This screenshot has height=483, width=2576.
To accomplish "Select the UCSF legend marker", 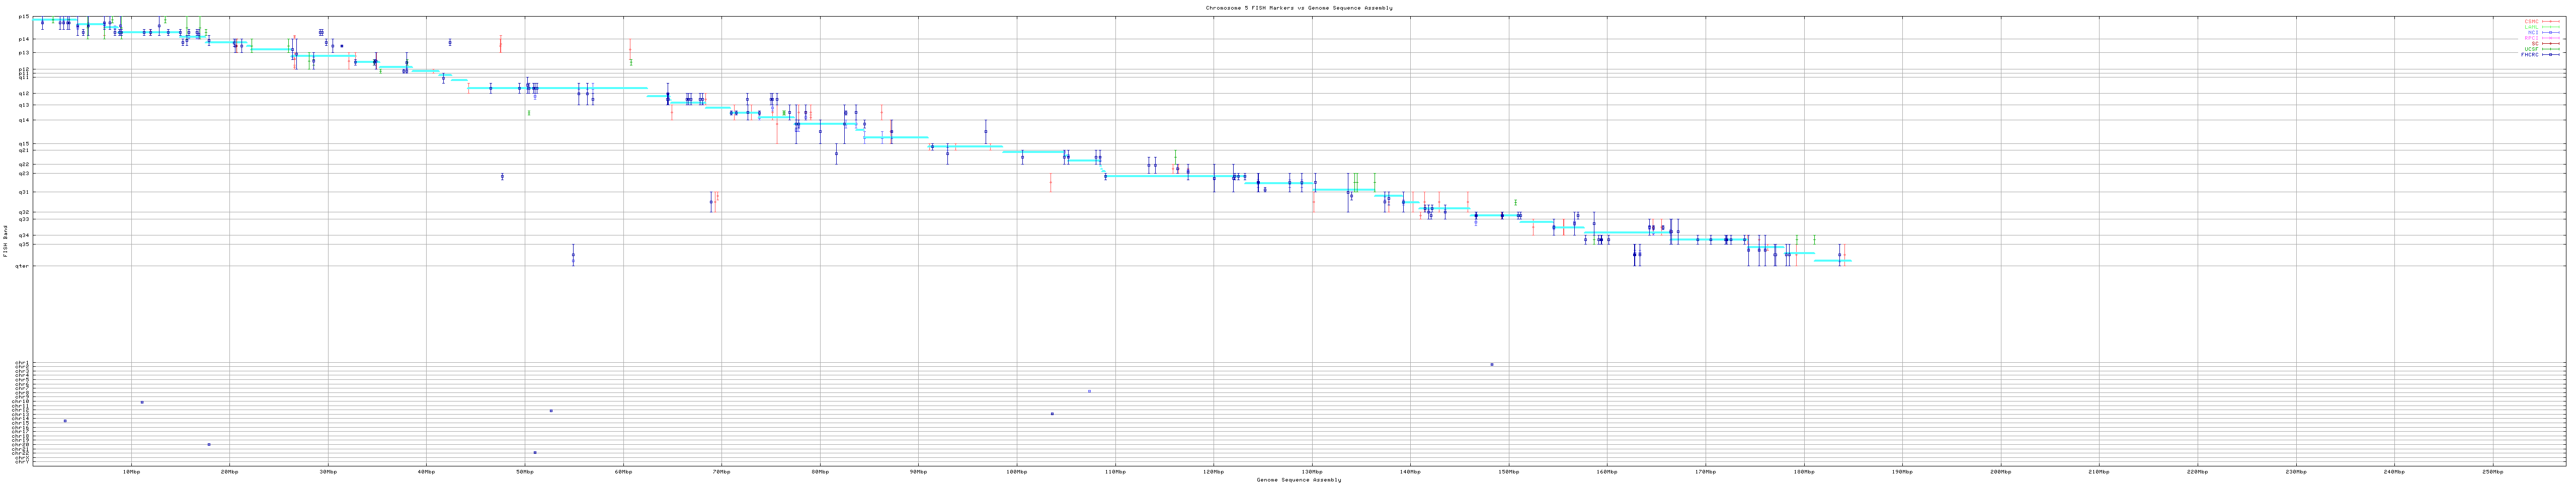I will [x=2550, y=49].
